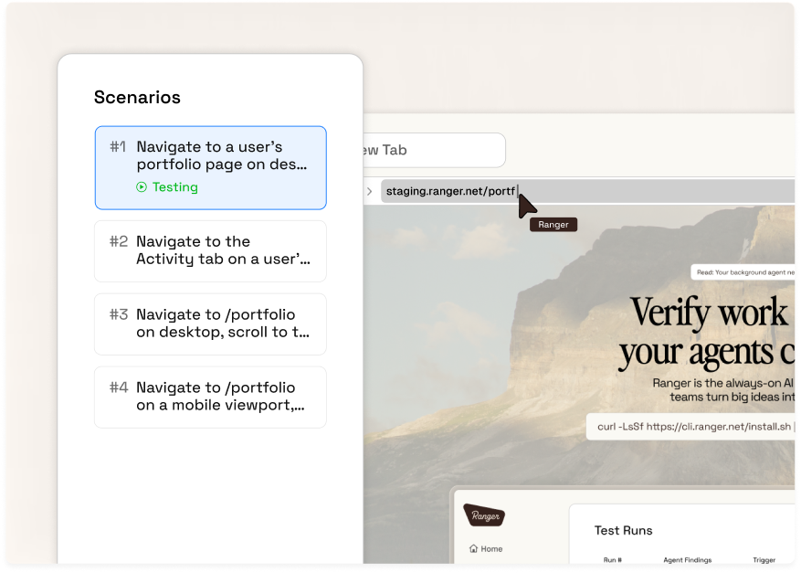801x573 pixels.
Task: Click the 'Ranger is the always-on AI' subtitle text
Action: tap(722, 383)
